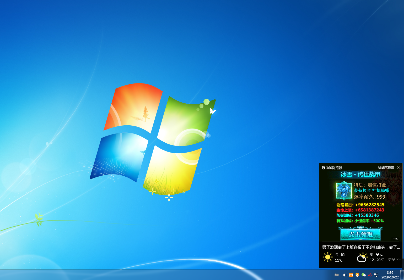Click tomorrow's cloudy weather icon
Image resolution: width=404 pixels, height=280 pixels.
click(x=362, y=257)
